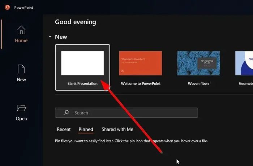Viewport: 253px width, 166px height.
Task: Select the Geometric template thumbnail
Action: click(244, 63)
